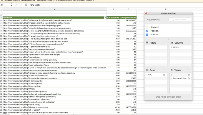Select the highlighted Sum of Volume value field
This screenshot has width=203, height=115.
point(180,75)
